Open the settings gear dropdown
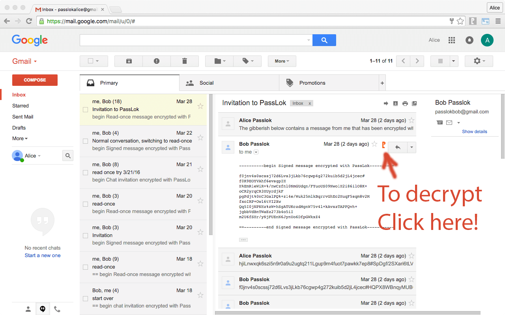The image size is (505, 315). pos(479,61)
